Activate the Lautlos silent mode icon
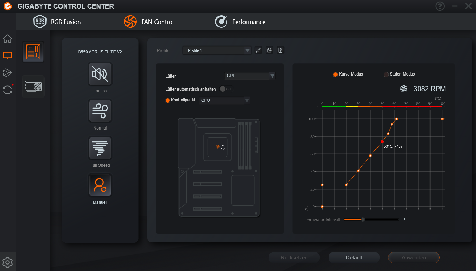The width and height of the screenshot is (476, 271). [x=100, y=74]
